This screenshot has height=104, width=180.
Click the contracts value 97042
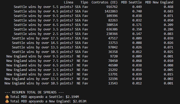(113, 47)
